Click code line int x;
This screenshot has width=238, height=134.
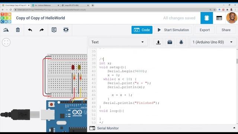tap(105, 63)
